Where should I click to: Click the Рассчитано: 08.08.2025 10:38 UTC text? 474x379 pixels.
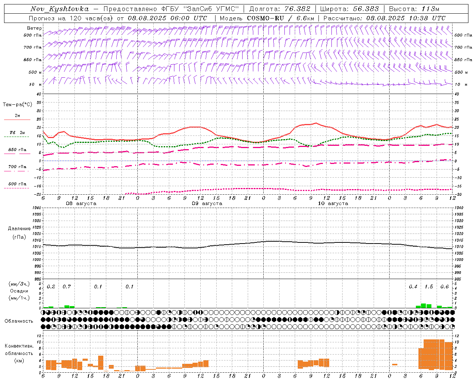tap(384, 18)
